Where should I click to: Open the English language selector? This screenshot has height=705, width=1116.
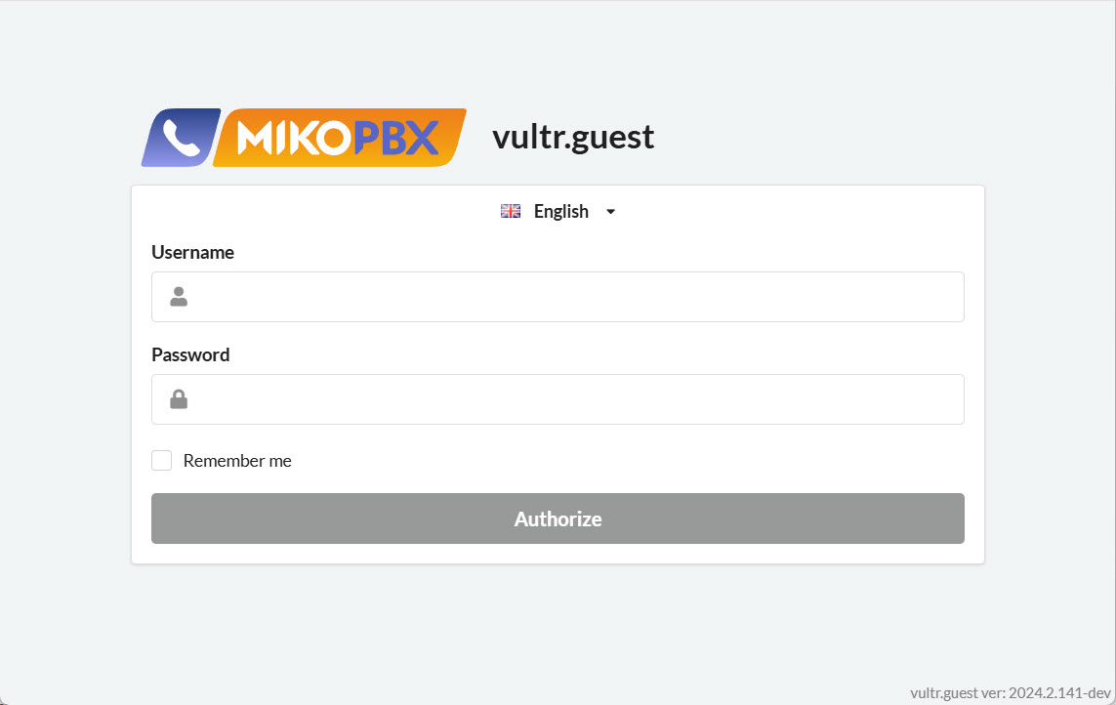pos(560,211)
